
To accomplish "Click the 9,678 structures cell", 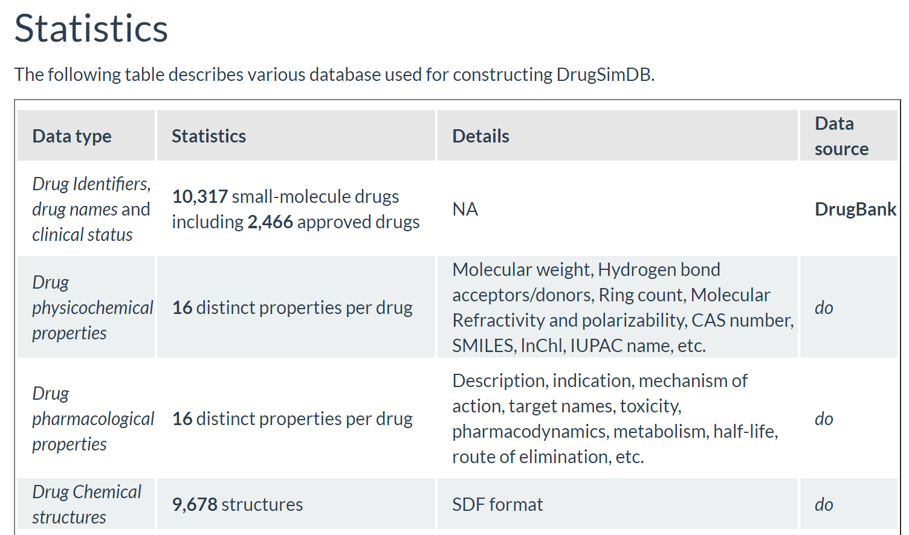I will (296, 504).
